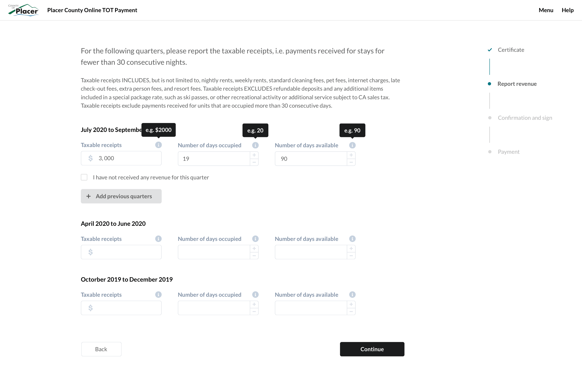Click the Placer County logo
The image size is (582, 386).
[x=23, y=10]
